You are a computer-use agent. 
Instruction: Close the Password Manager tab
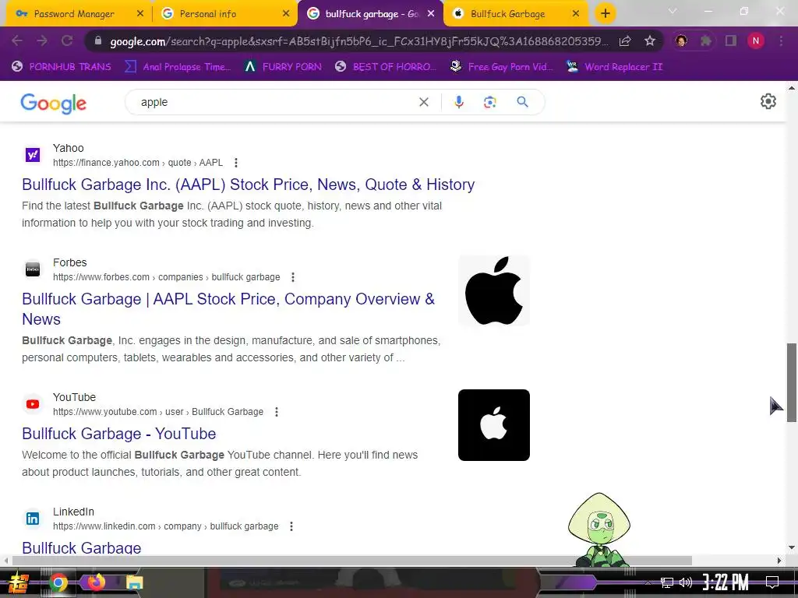[x=140, y=14]
